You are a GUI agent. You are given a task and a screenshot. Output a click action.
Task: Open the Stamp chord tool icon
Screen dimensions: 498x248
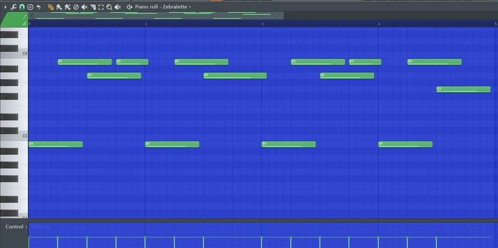point(30,7)
